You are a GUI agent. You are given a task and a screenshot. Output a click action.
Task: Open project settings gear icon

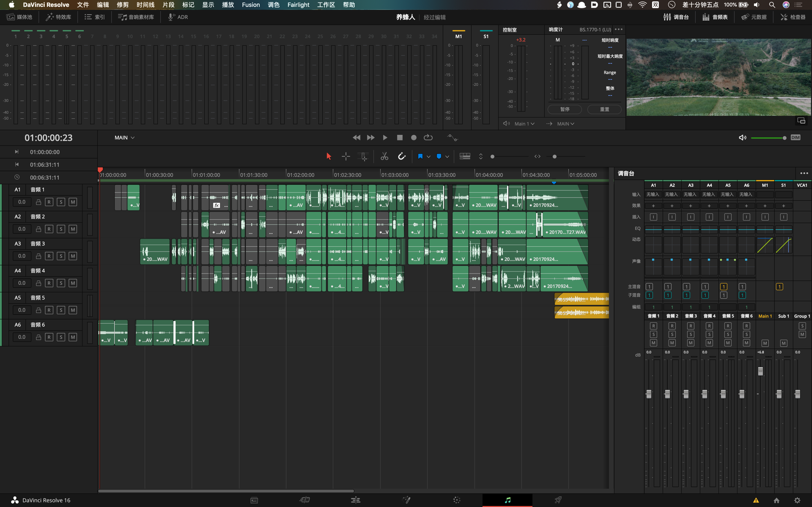(x=797, y=500)
